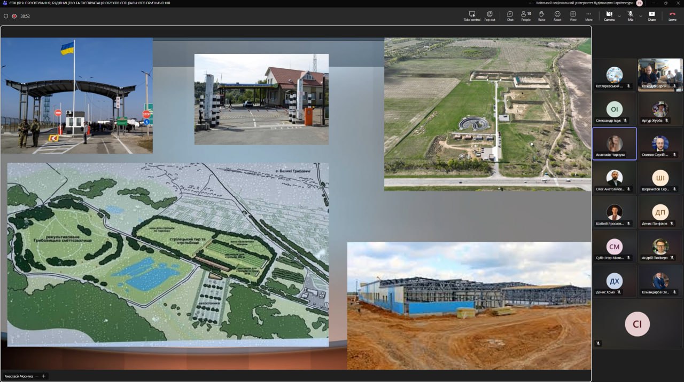The height and width of the screenshot is (382, 684).
Task: Click the shield privacy icon
Action: 6,16
